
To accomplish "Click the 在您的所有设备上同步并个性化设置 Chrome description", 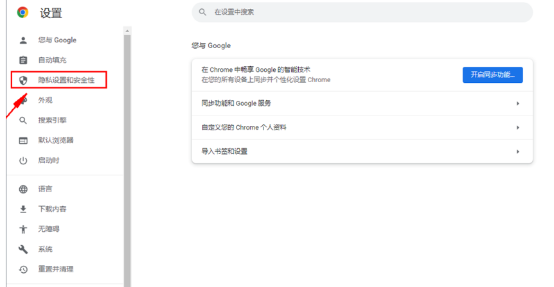I will 265,80.
